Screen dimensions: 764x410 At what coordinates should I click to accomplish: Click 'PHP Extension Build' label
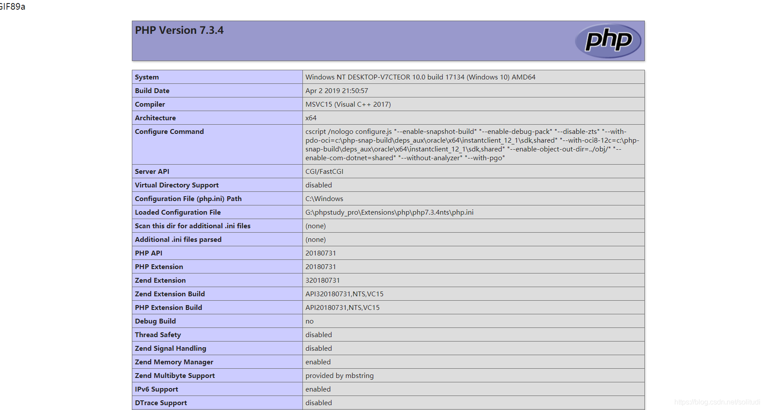[168, 308]
